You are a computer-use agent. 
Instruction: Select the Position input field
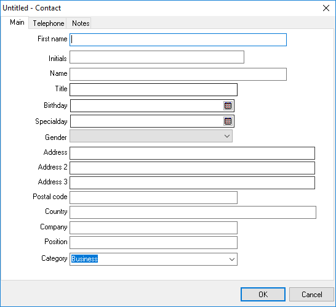[x=153, y=243]
